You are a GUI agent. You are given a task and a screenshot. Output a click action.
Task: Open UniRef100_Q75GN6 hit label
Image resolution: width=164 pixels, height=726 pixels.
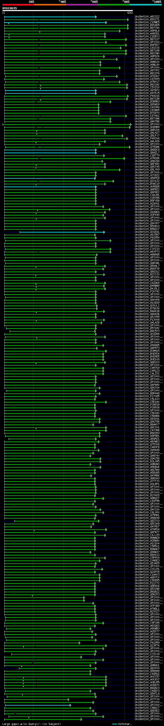coord(147,147)
